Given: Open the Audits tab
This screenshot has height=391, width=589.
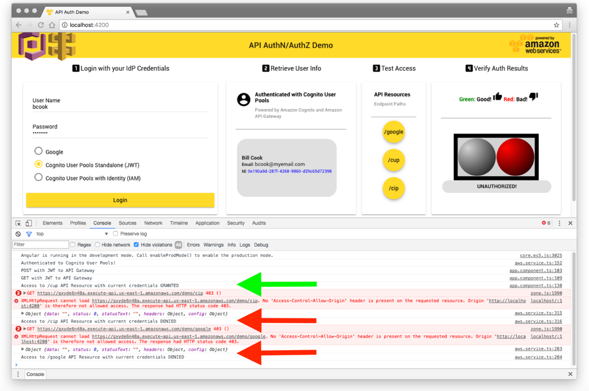Looking at the screenshot, I should click(259, 223).
